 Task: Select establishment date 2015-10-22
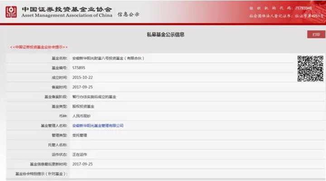[x=82, y=78]
